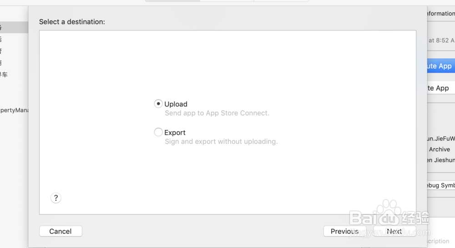This screenshot has height=248, width=455.
Task: Open the PropertyMana sidebar item
Action: 15,110
